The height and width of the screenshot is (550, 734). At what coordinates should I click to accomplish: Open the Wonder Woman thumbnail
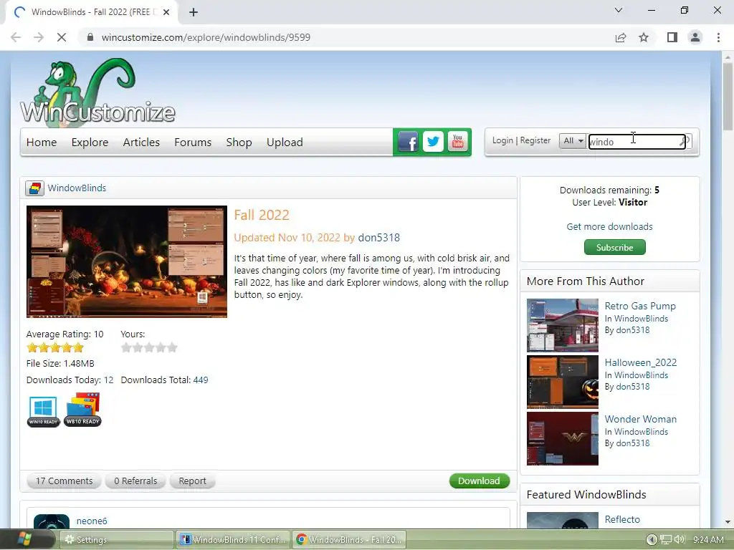562,439
